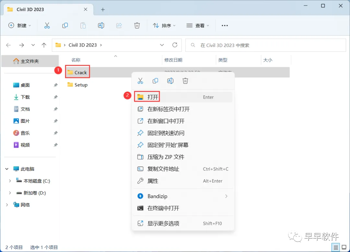The height and width of the screenshot is (252, 350).
Task: Expand 本地磁盘 (C:) tree node
Action: click(x=10, y=181)
